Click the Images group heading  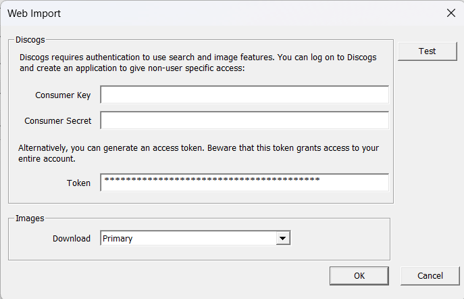(30, 218)
